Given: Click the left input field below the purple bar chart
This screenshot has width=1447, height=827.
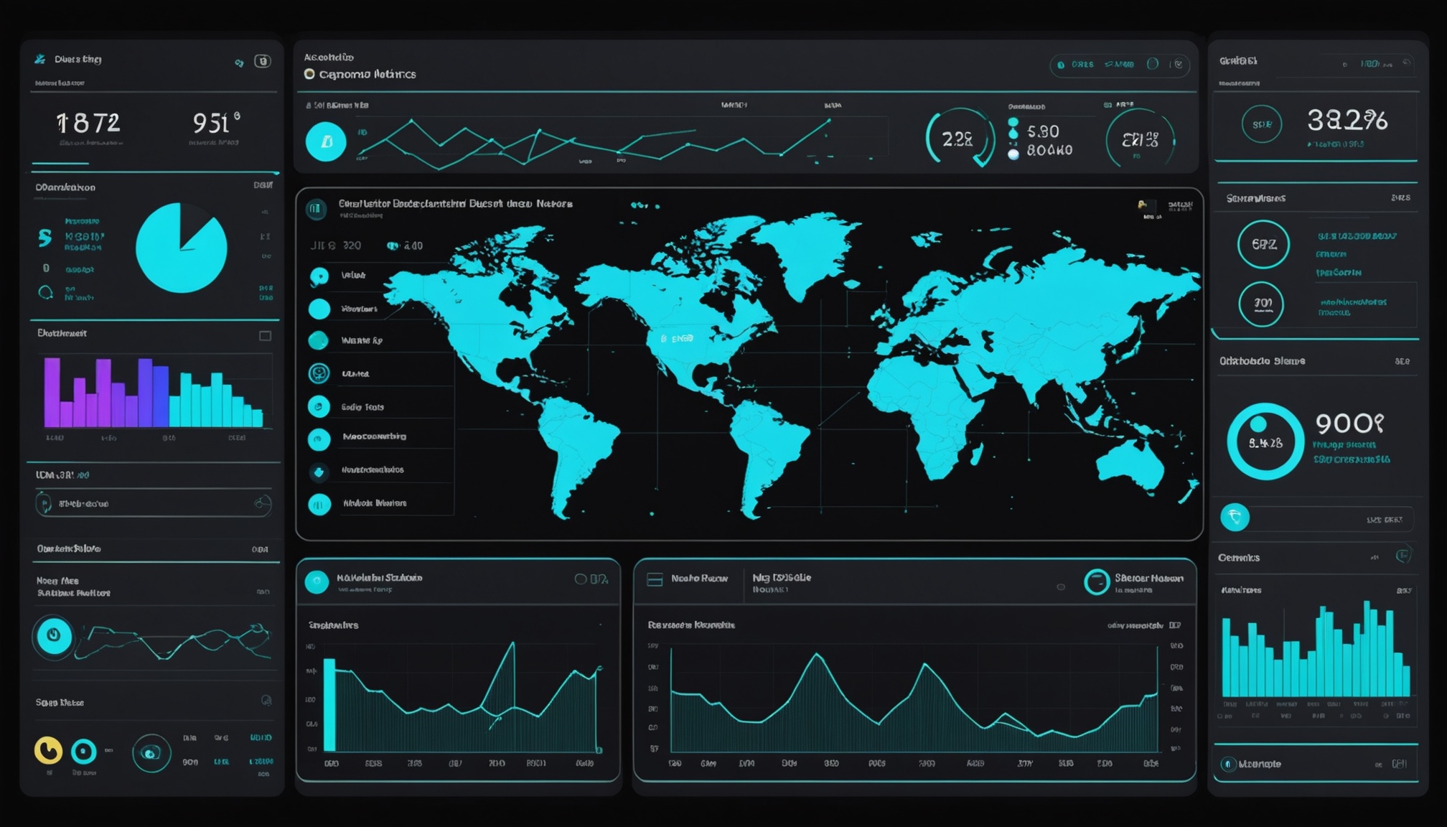Looking at the screenshot, I should [153, 503].
